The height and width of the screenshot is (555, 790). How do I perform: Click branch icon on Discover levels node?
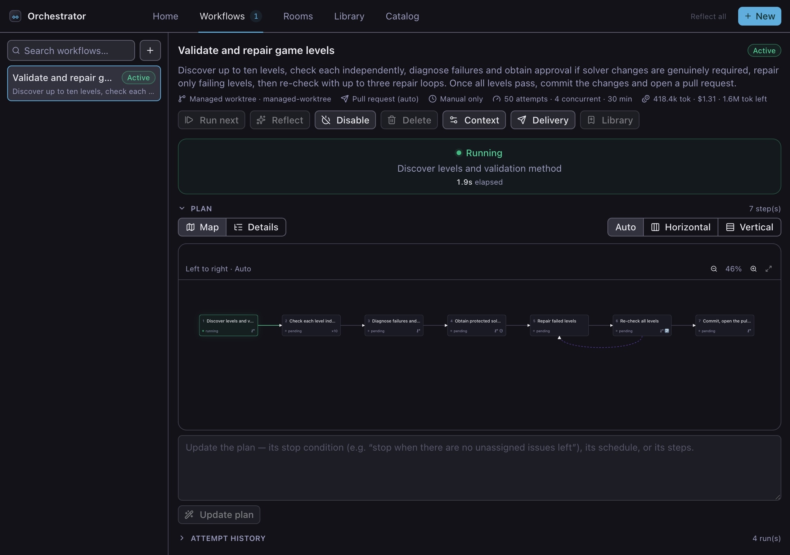click(x=253, y=331)
